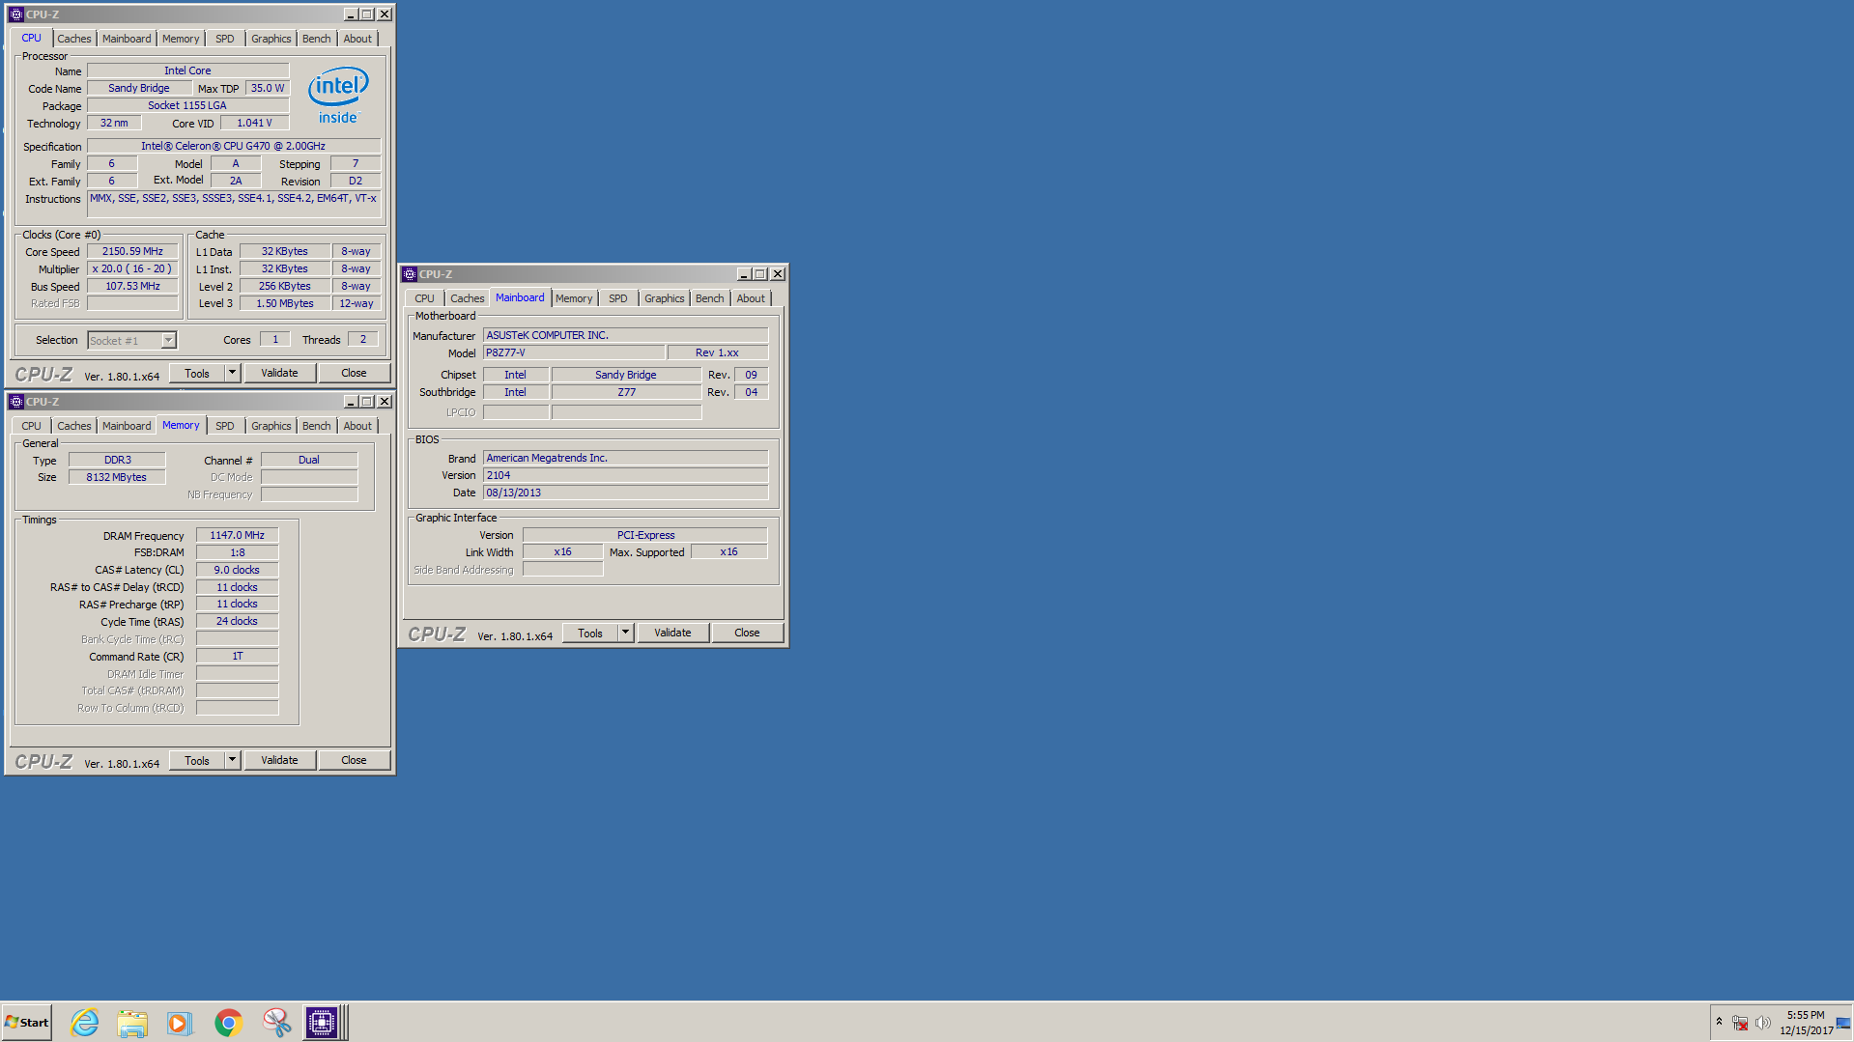
Task: Minimize the CPU-Z CPU window
Action: tap(351, 14)
